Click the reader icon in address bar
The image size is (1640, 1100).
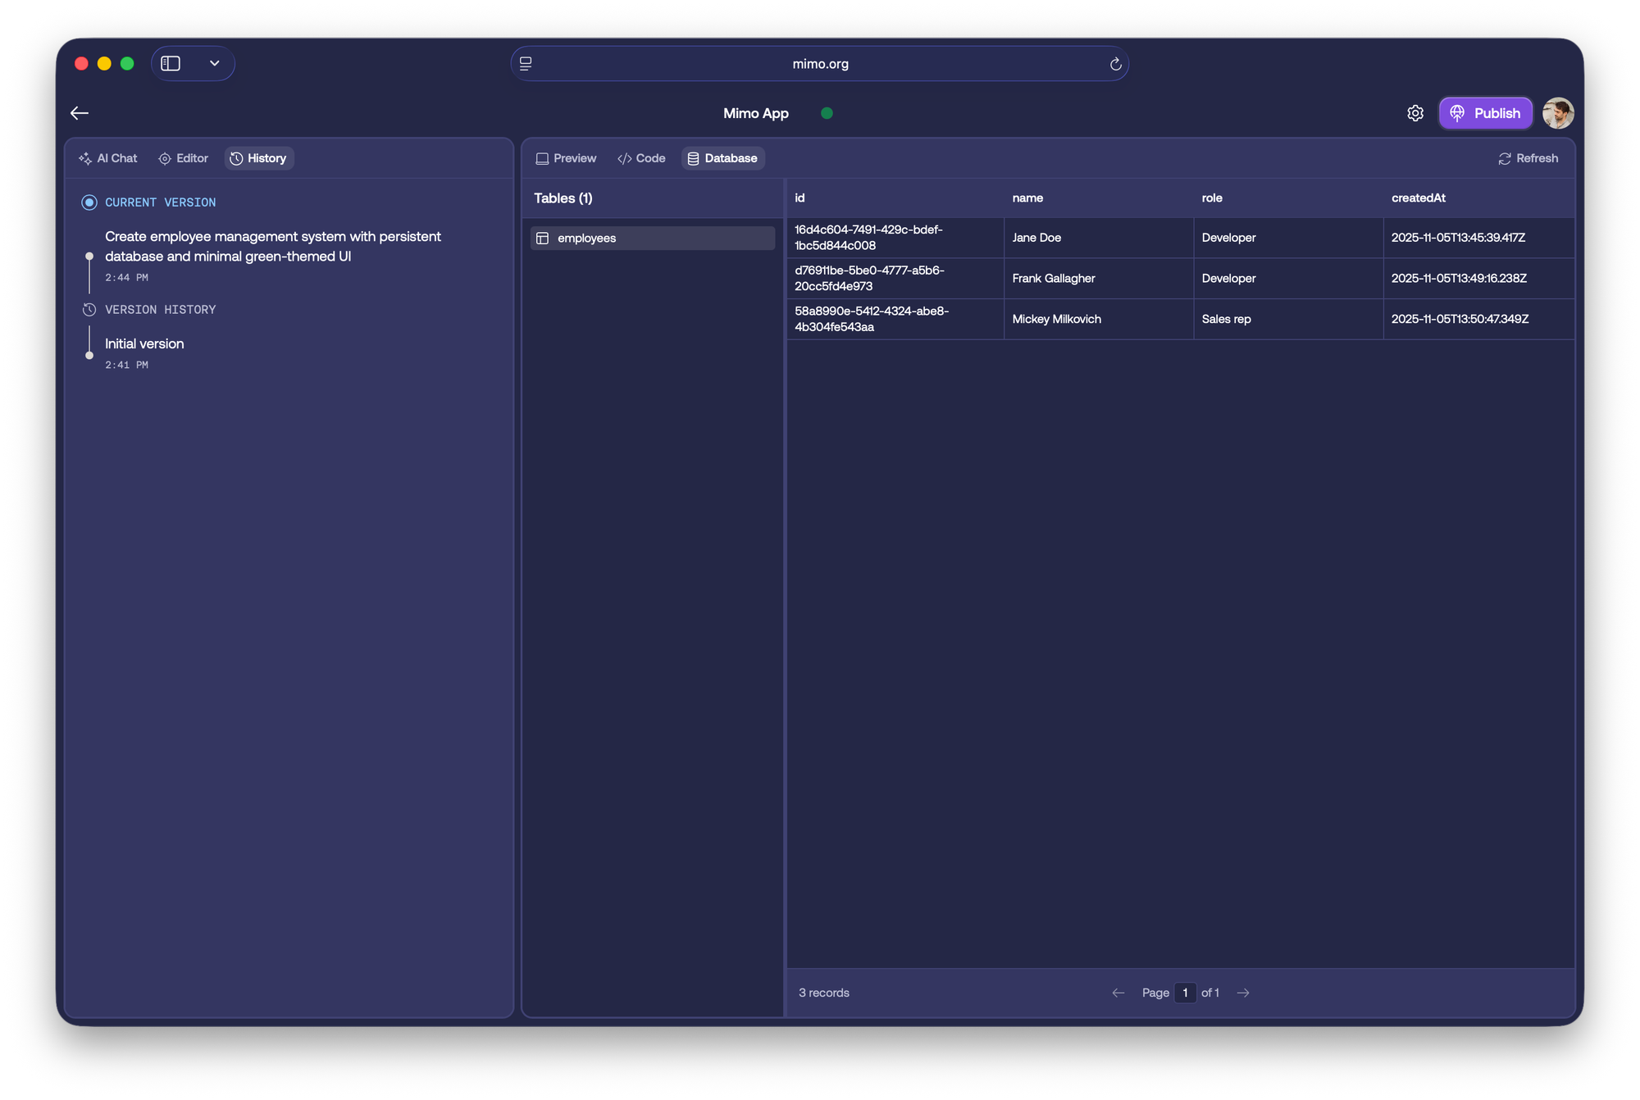point(526,64)
